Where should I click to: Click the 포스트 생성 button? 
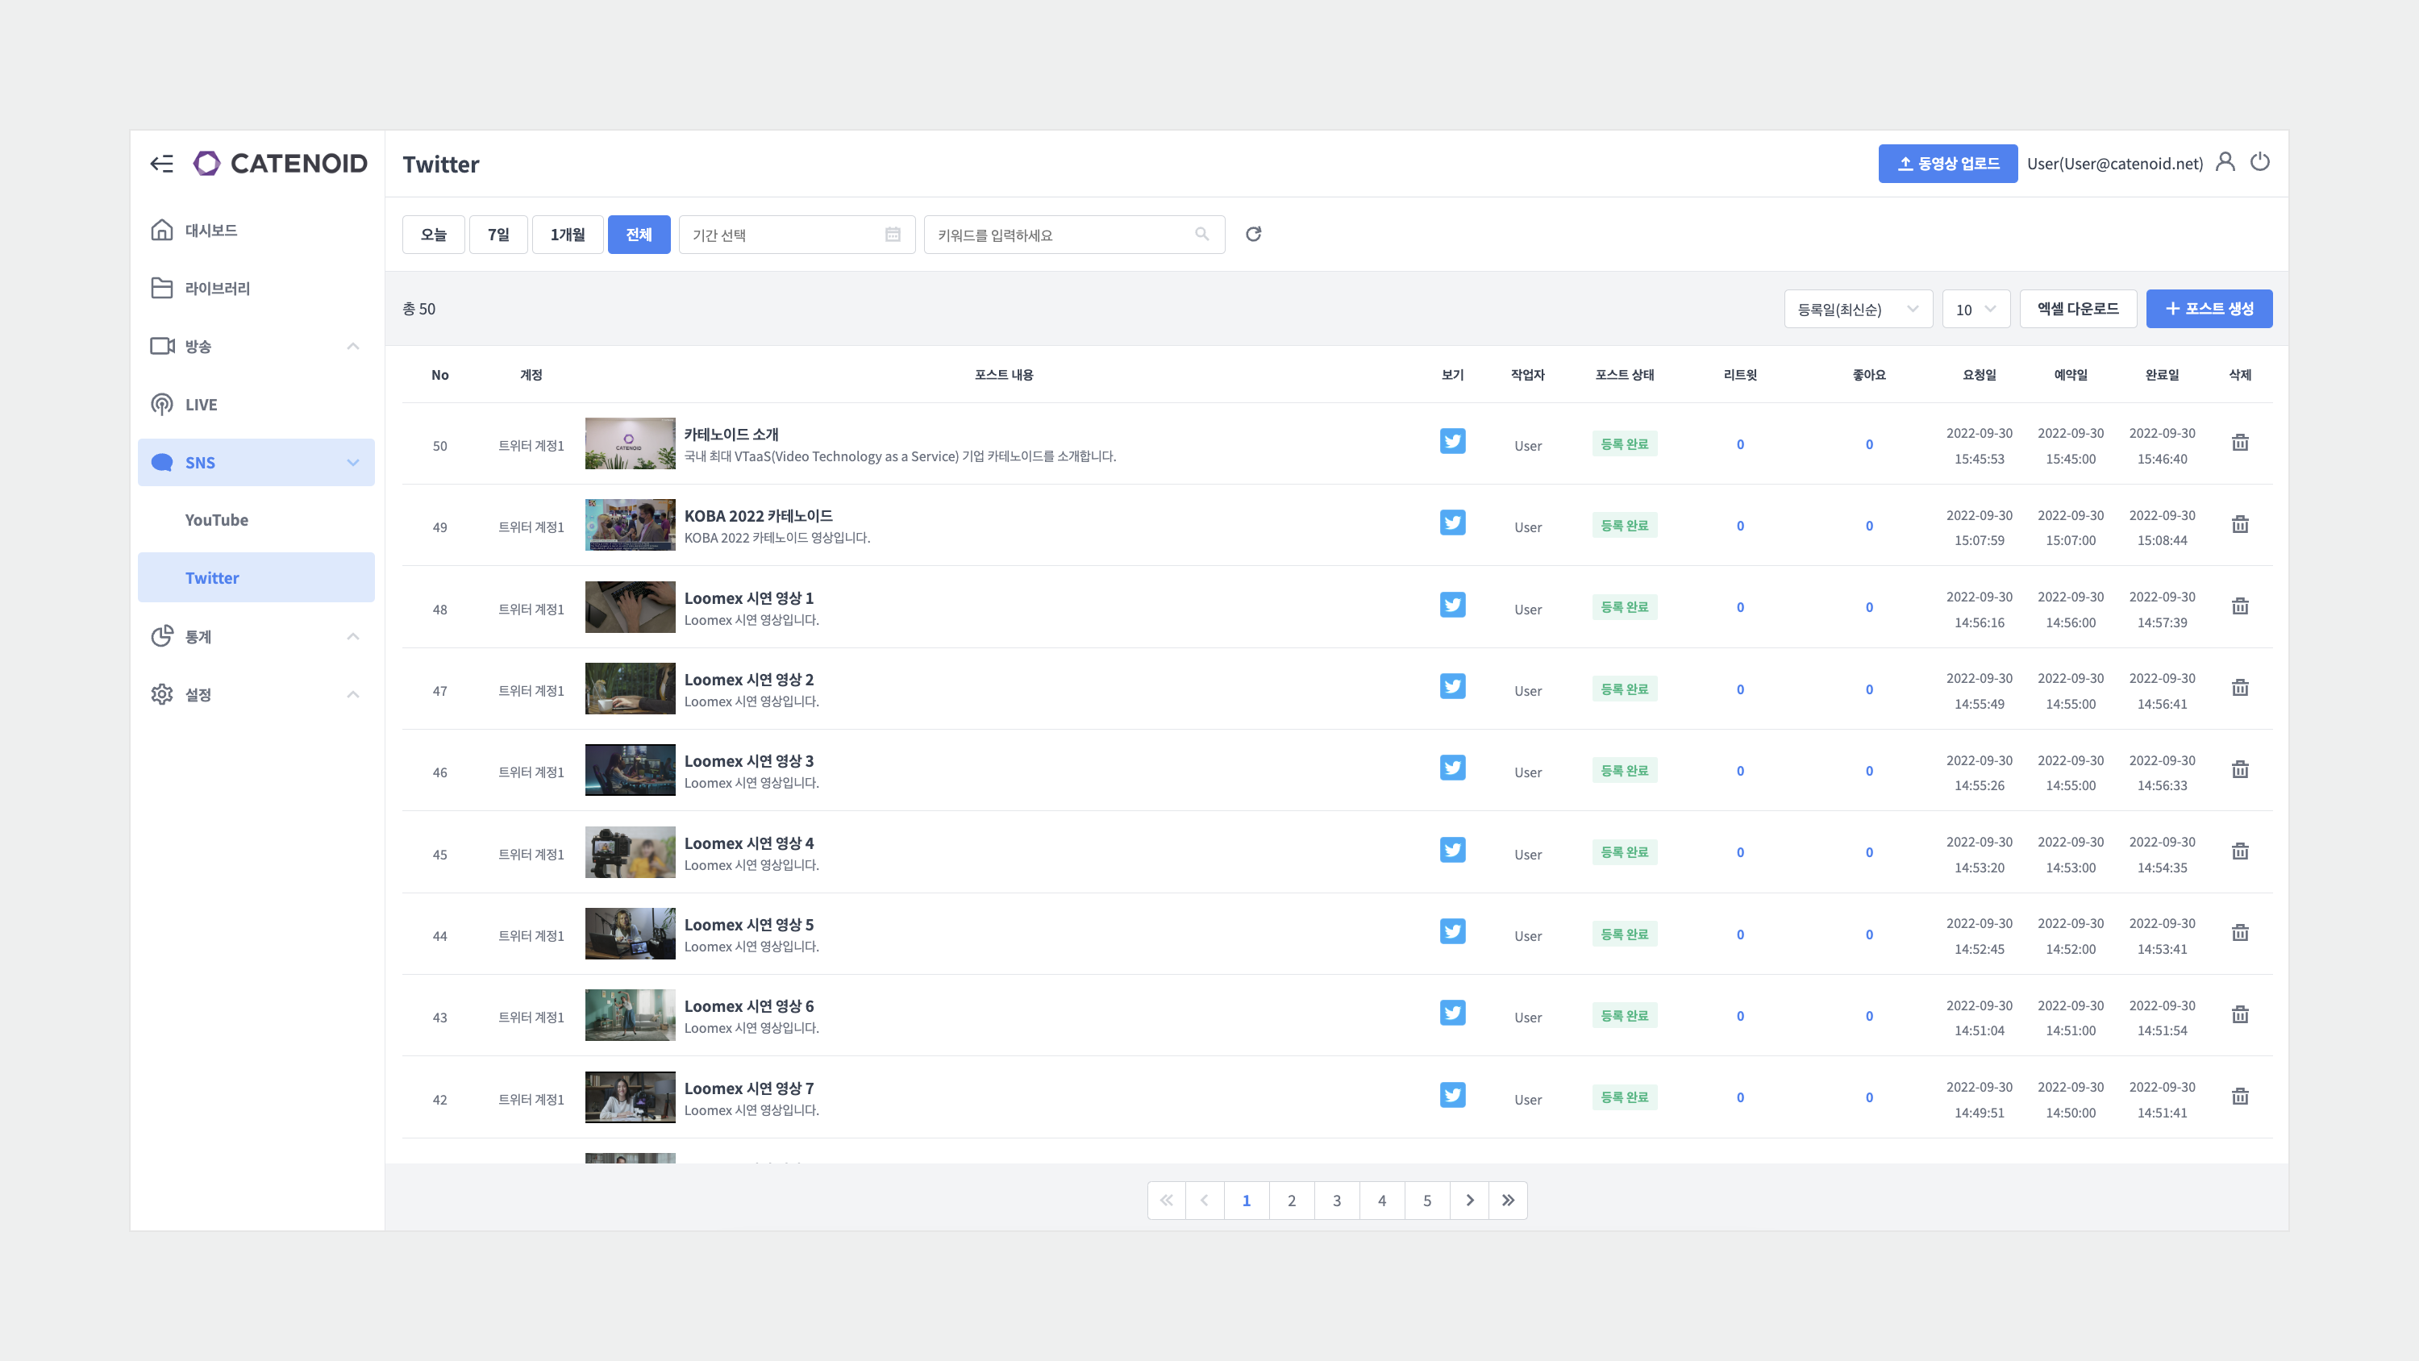2208,309
